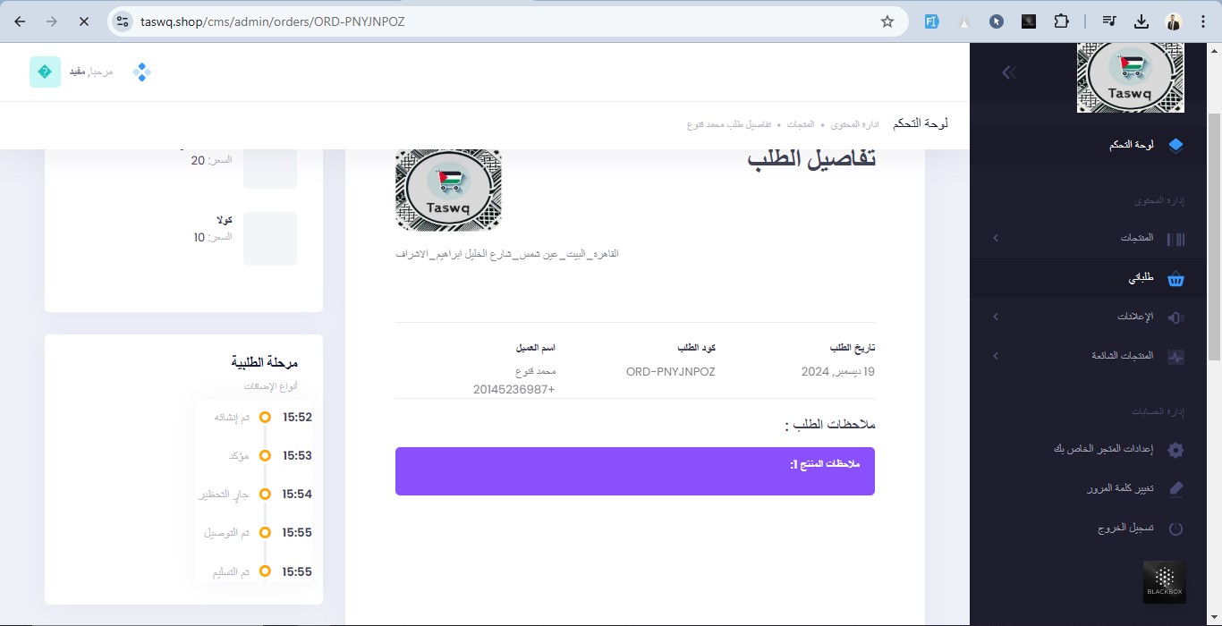Click the store settings gear icon
The image size is (1222, 626).
pyautogui.click(x=1175, y=450)
